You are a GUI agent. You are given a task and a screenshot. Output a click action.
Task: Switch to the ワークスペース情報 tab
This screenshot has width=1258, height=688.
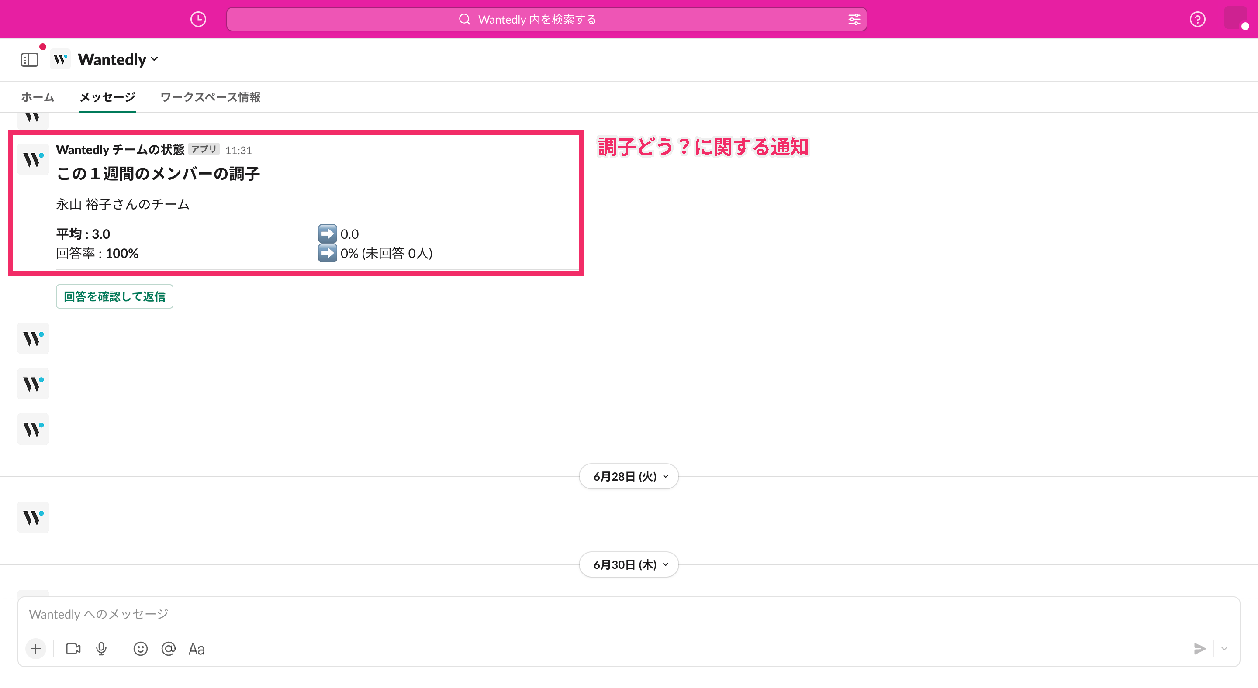coord(210,97)
